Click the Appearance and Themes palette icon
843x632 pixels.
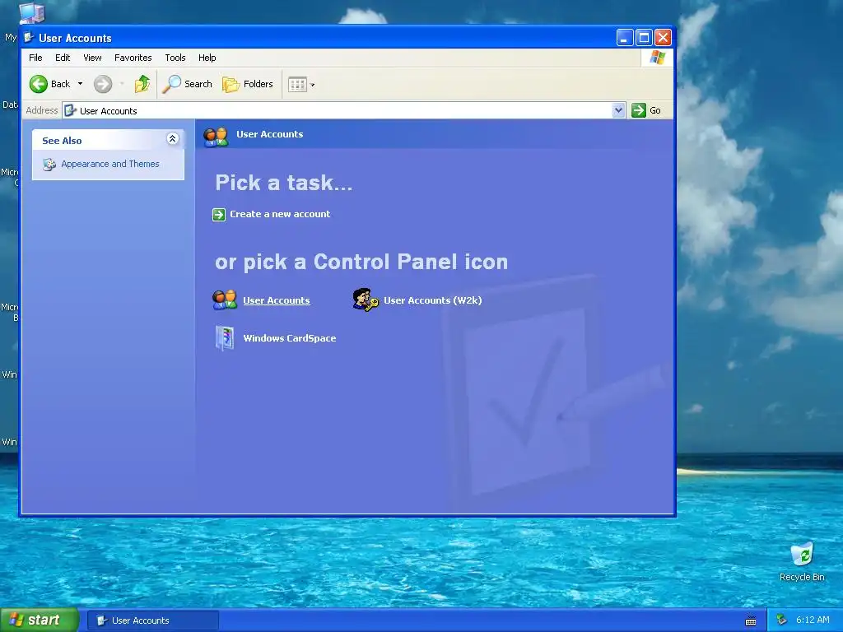[x=49, y=165]
